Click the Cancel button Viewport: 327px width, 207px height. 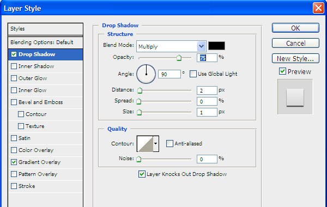[x=295, y=43]
